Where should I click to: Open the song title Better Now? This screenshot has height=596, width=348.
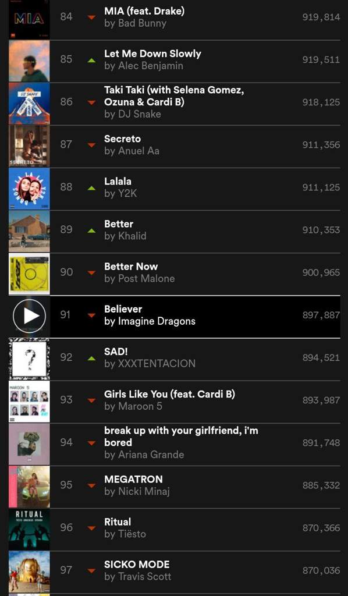[131, 267]
